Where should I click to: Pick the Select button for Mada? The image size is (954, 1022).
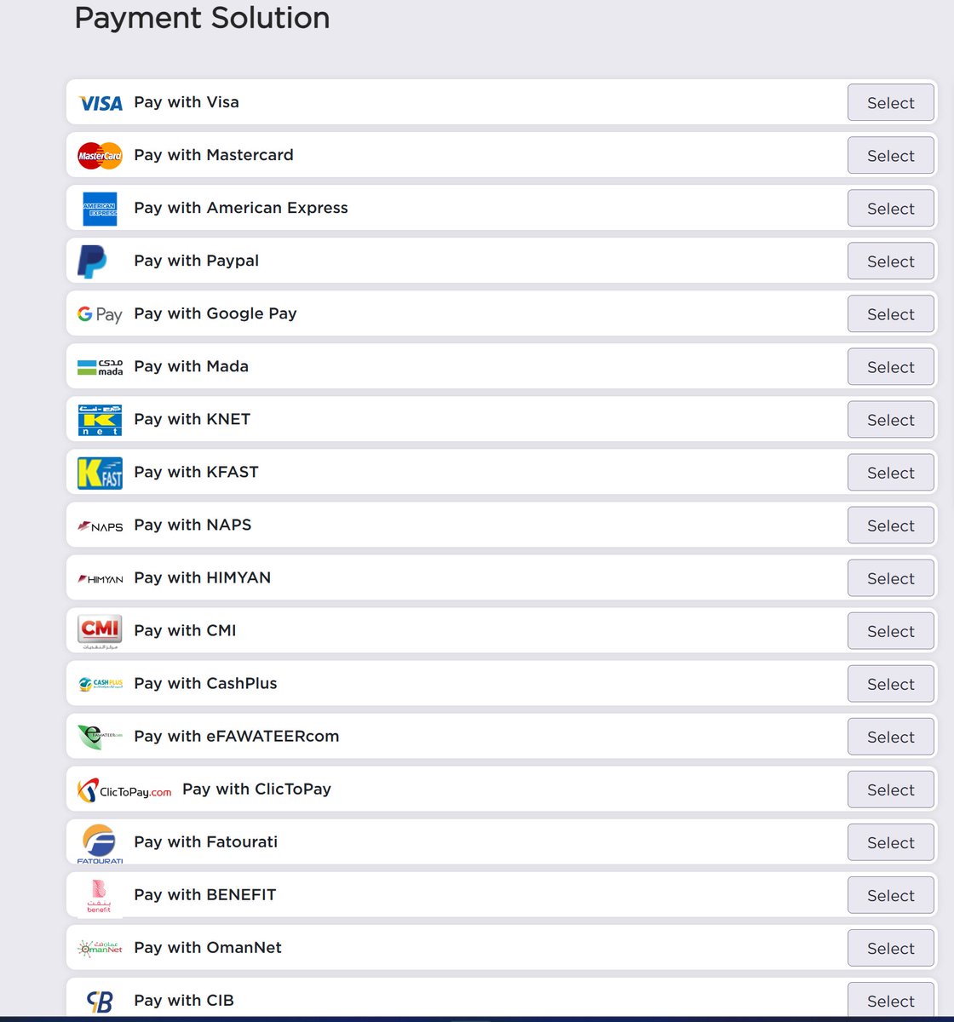[891, 367]
